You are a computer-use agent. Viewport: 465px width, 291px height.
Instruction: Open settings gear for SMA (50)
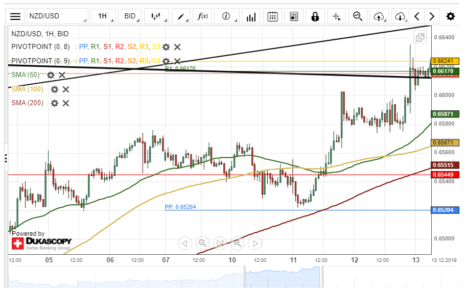[x=51, y=75]
